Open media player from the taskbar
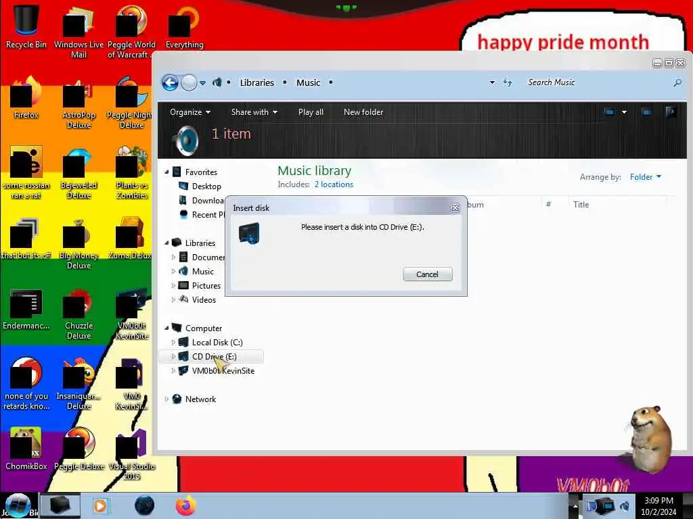This screenshot has width=693, height=519. pyautogui.click(x=100, y=505)
